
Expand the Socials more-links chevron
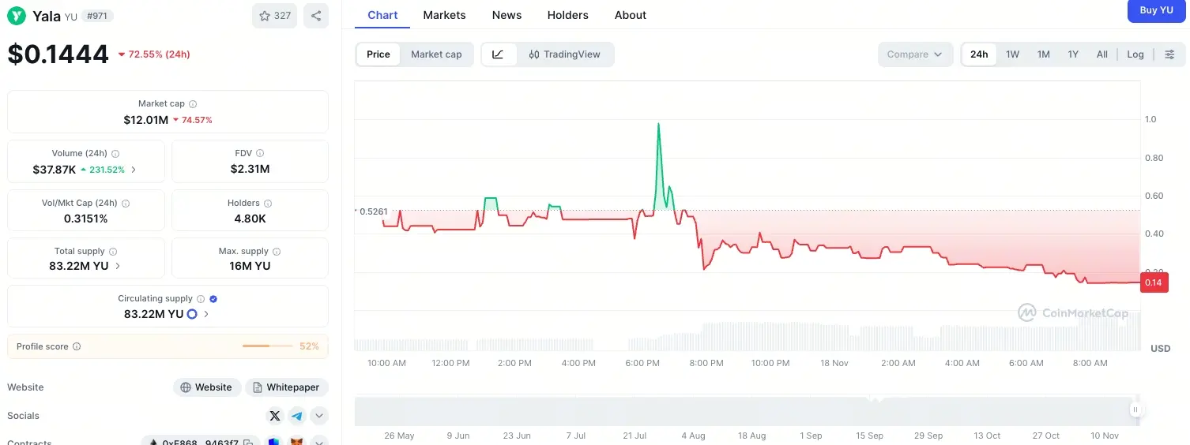click(x=319, y=416)
